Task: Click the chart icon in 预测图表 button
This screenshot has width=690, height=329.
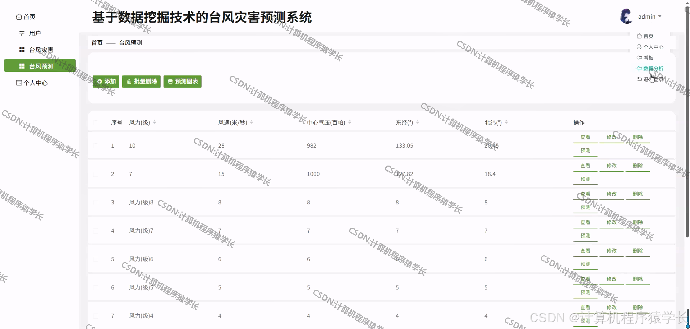Action: tap(170, 82)
